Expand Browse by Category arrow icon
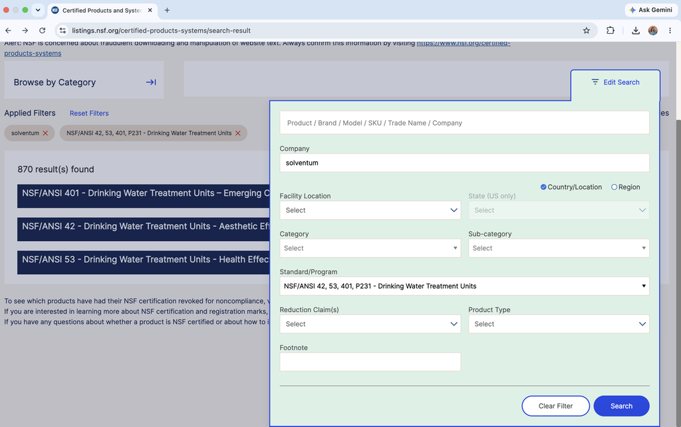 [x=151, y=82]
